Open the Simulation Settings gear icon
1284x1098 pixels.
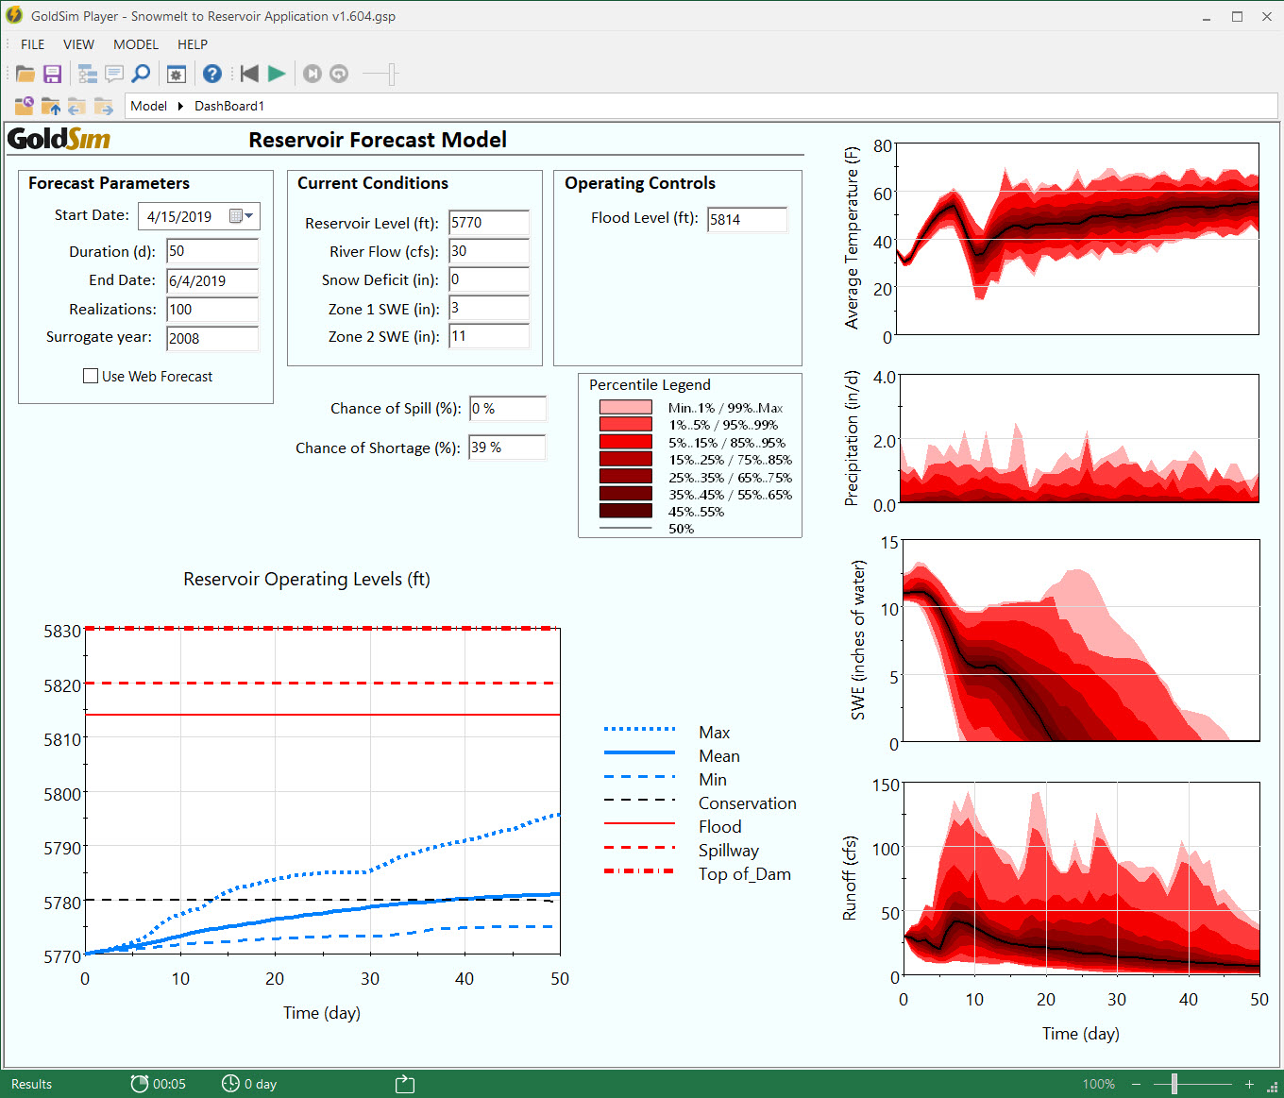click(x=176, y=74)
